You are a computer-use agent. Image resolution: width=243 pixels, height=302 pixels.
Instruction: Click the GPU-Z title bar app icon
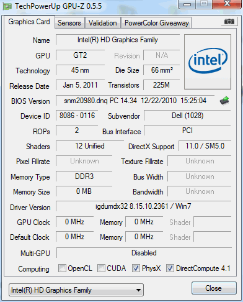tap(7, 6)
